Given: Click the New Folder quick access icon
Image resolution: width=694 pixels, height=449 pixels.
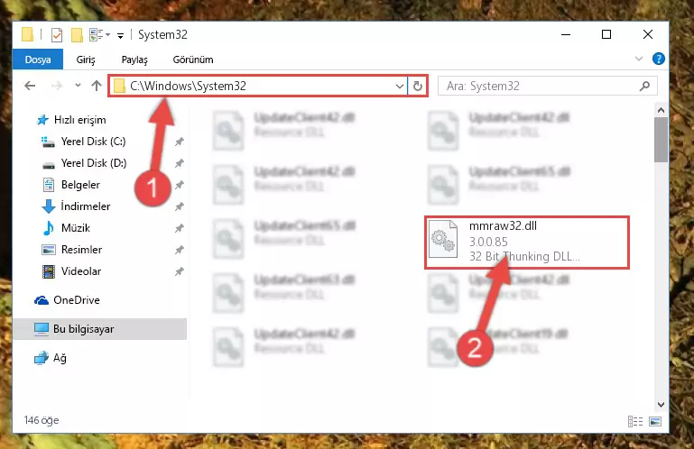Looking at the screenshot, I should pyautogui.click(x=77, y=35).
